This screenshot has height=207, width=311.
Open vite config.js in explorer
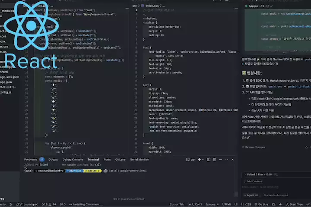6,92
